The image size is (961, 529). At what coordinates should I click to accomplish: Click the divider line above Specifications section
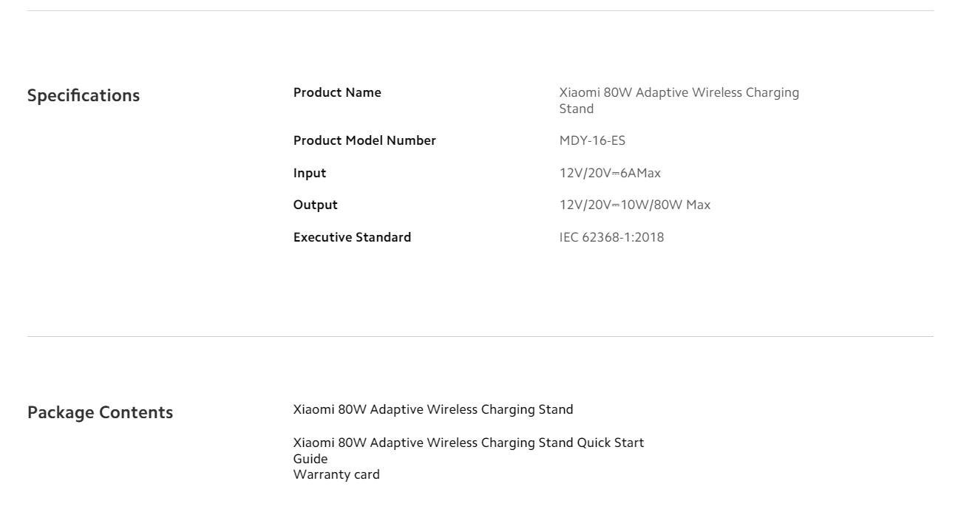[480, 10]
